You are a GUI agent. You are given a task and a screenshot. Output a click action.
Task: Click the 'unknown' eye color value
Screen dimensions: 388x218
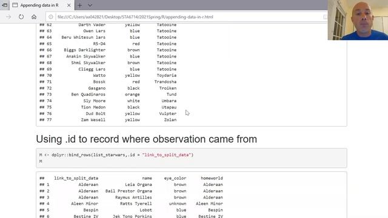pyautogui.click(x=178, y=203)
